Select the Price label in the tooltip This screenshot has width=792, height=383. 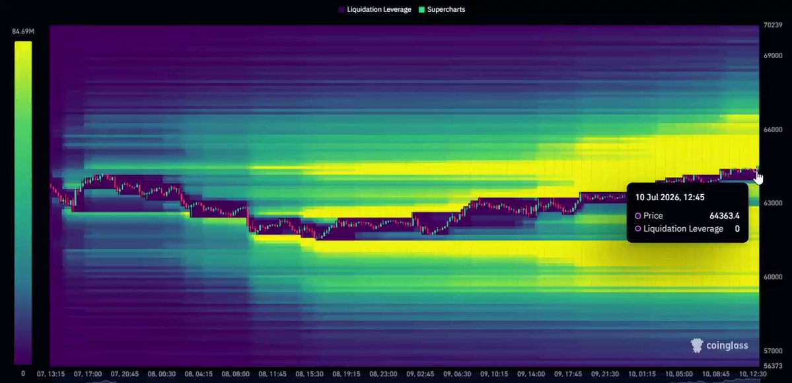653,216
